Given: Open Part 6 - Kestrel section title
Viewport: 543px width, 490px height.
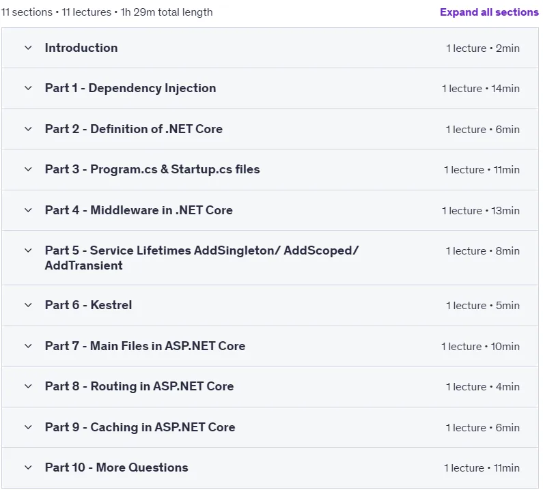Looking at the screenshot, I should point(88,305).
